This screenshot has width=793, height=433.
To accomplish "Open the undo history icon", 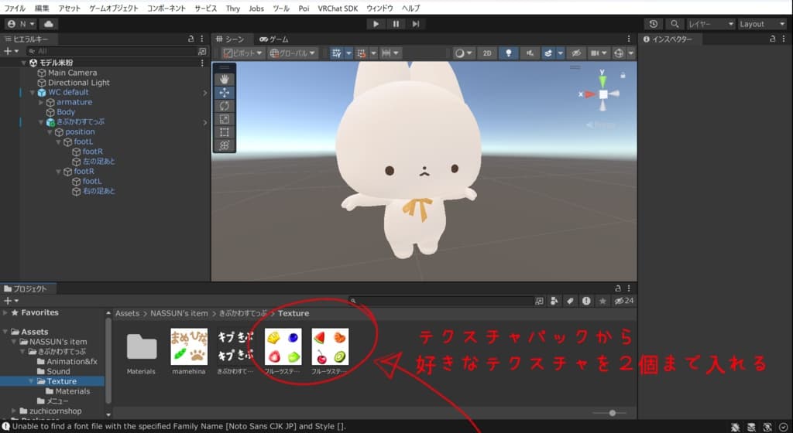I will tap(654, 24).
